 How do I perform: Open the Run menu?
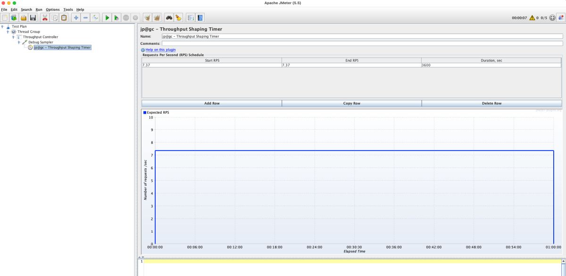(39, 9)
